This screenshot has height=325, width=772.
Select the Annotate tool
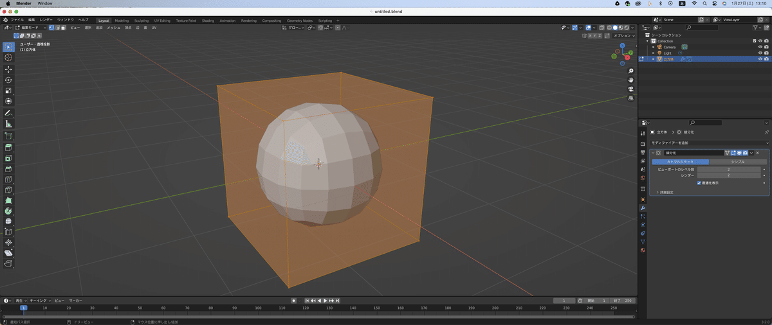(x=8, y=113)
